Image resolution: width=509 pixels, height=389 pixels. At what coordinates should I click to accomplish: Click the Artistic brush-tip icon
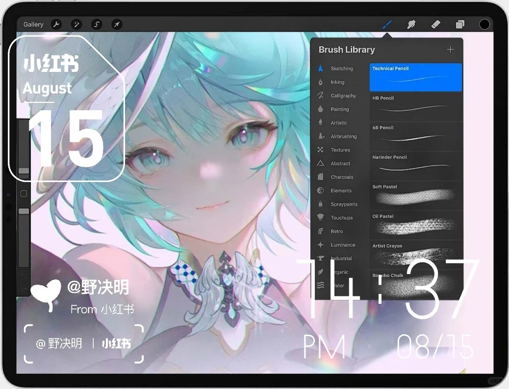coord(320,122)
